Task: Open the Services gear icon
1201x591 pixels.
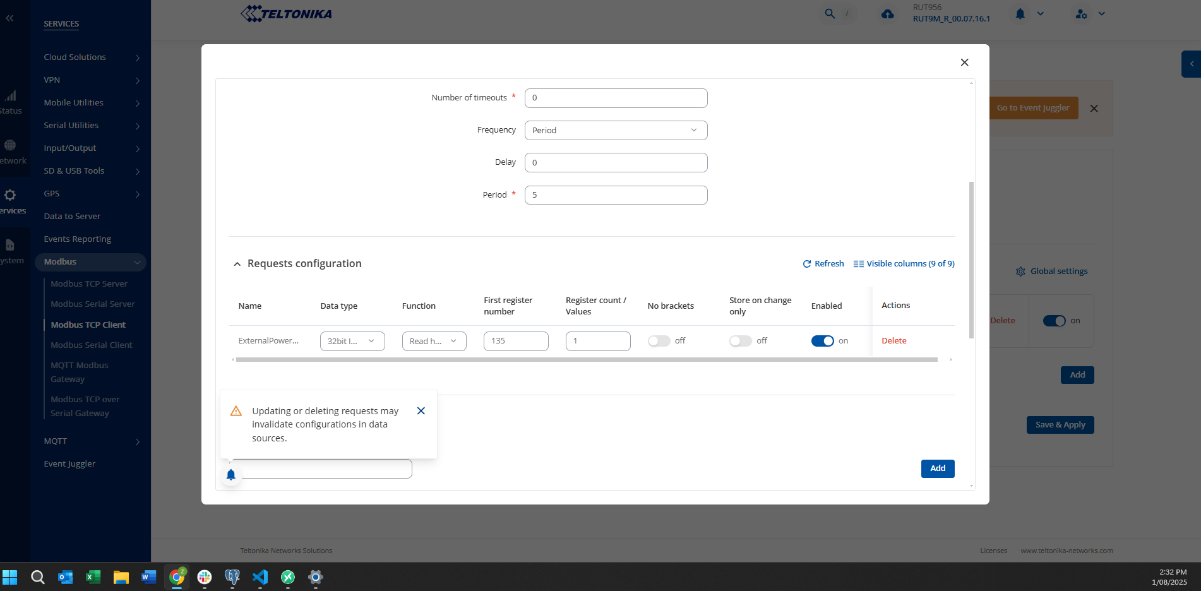Action: click(x=10, y=195)
